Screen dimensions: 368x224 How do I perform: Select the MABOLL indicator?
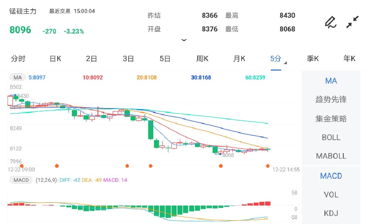coord(331,156)
